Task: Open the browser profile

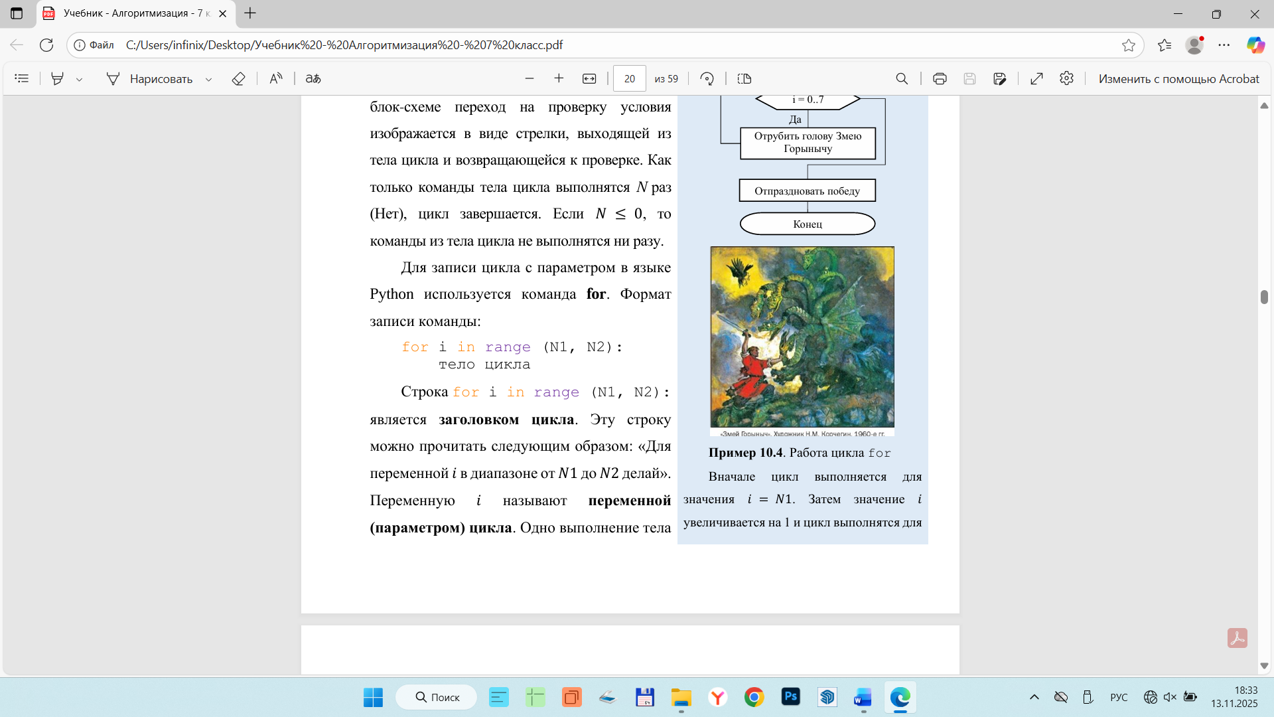Action: point(1194,44)
